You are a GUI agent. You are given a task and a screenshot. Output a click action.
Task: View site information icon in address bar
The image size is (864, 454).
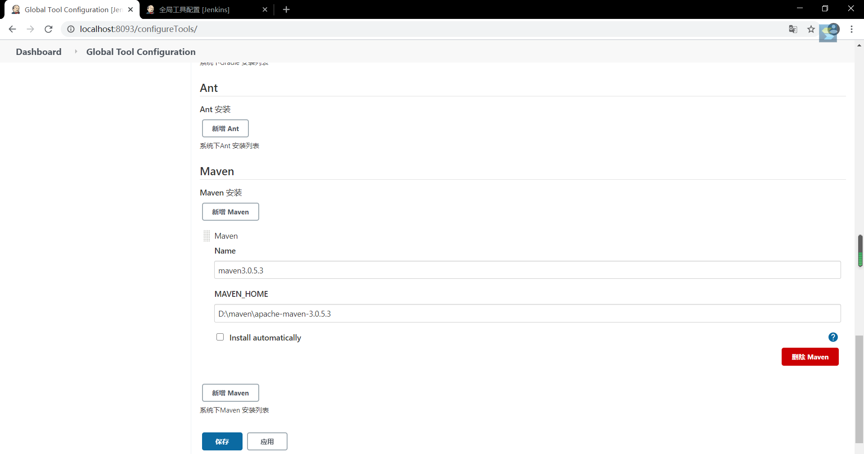pyautogui.click(x=71, y=29)
